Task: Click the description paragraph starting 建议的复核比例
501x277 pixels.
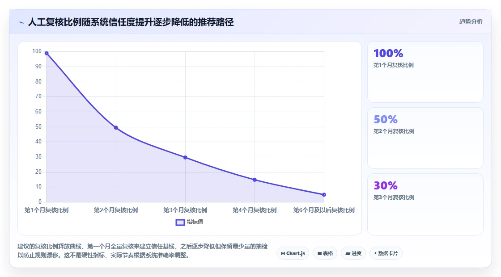Action: [x=143, y=251]
